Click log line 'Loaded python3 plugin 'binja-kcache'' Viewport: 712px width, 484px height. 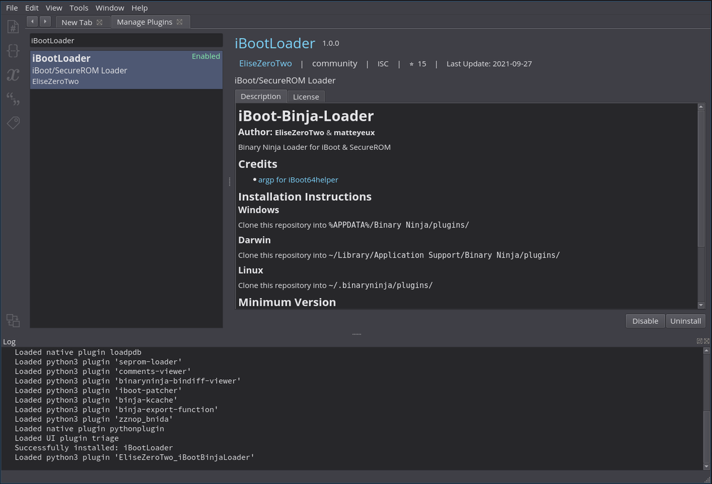[x=96, y=400]
